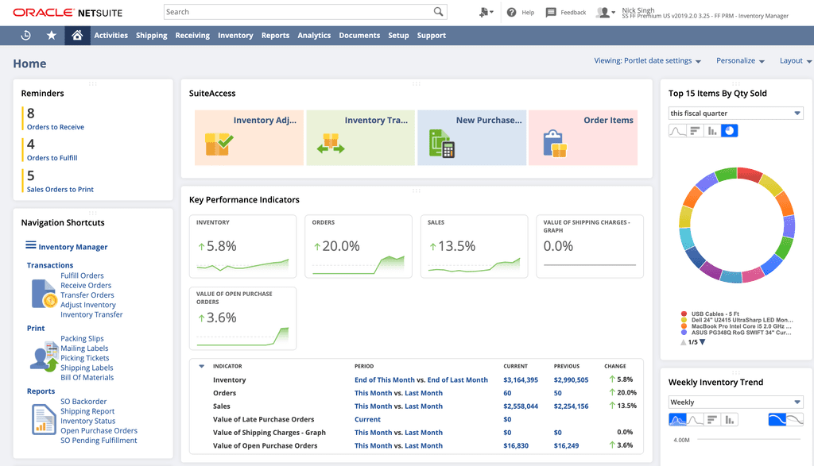Open the Support menu

tap(432, 35)
